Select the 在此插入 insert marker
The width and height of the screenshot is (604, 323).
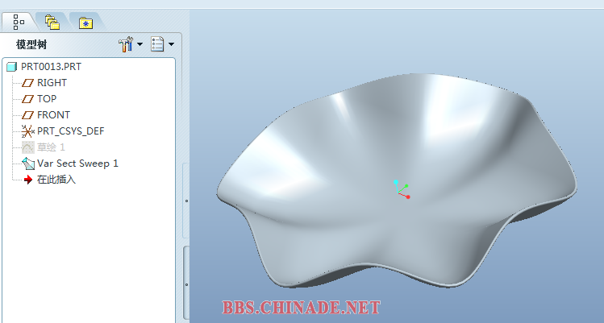[x=56, y=180]
